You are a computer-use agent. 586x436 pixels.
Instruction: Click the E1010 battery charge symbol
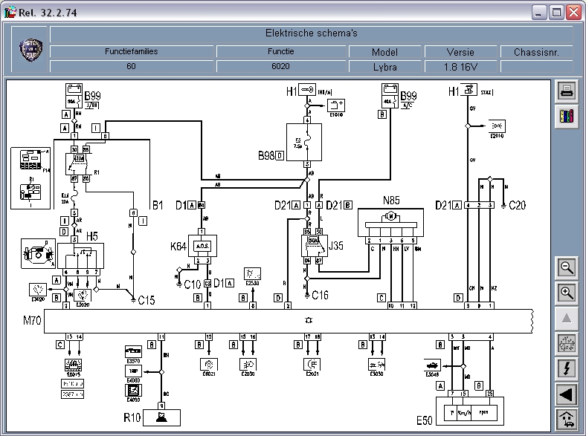coord(336,105)
